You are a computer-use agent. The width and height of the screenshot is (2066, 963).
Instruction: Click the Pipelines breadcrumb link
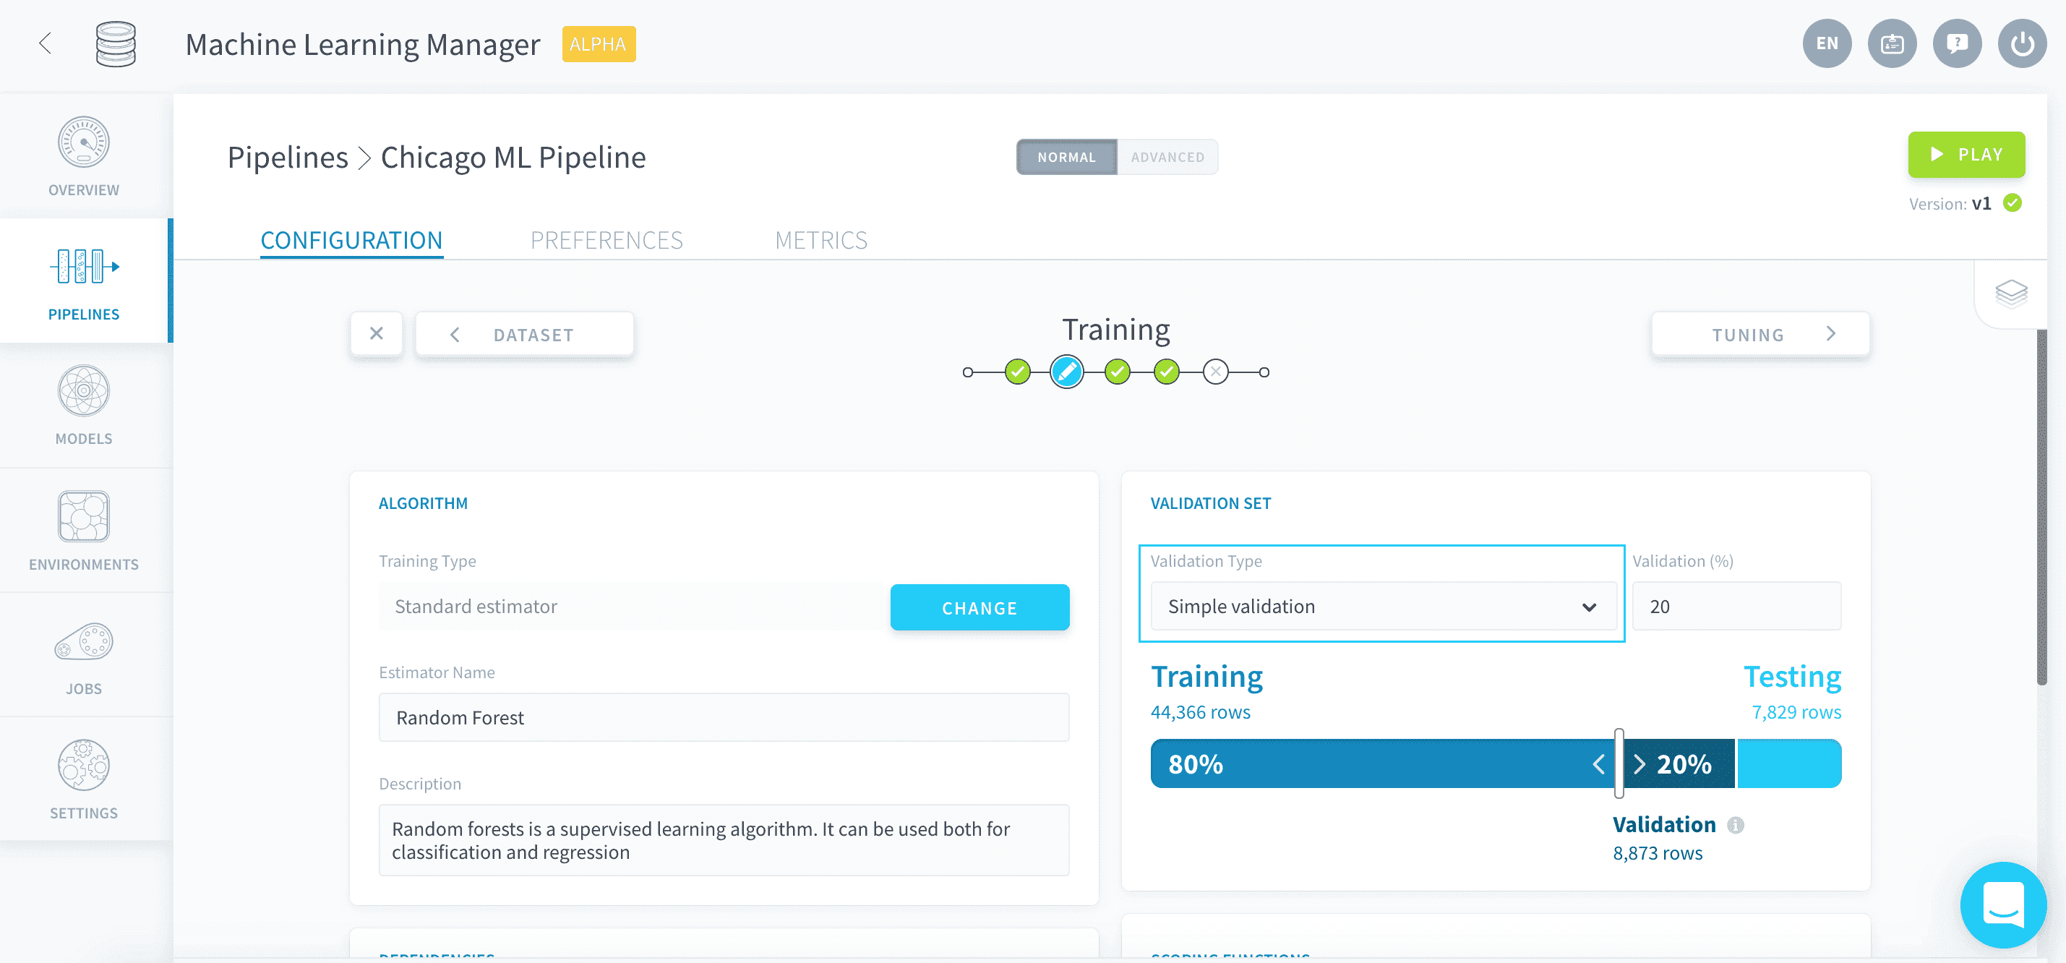[287, 157]
